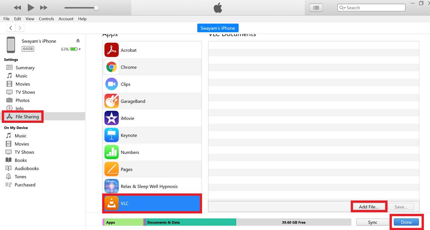Screen dimensions: 430x230
Task: Open the Swayam's iPhone tab
Action: [x=218, y=28]
